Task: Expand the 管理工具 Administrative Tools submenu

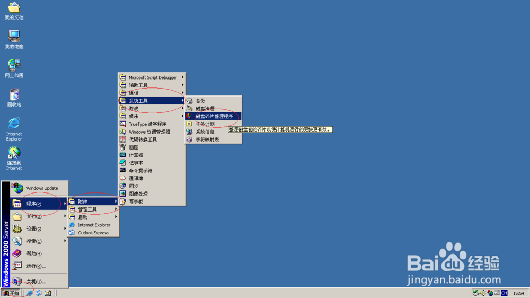Action: [93, 209]
